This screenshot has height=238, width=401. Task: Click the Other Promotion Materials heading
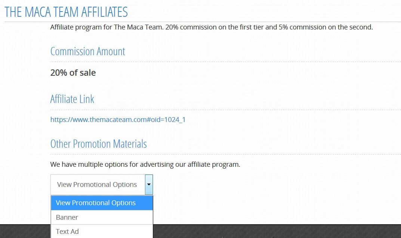pos(98,144)
